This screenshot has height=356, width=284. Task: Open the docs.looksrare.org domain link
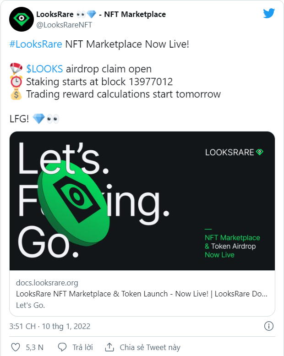(x=47, y=283)
